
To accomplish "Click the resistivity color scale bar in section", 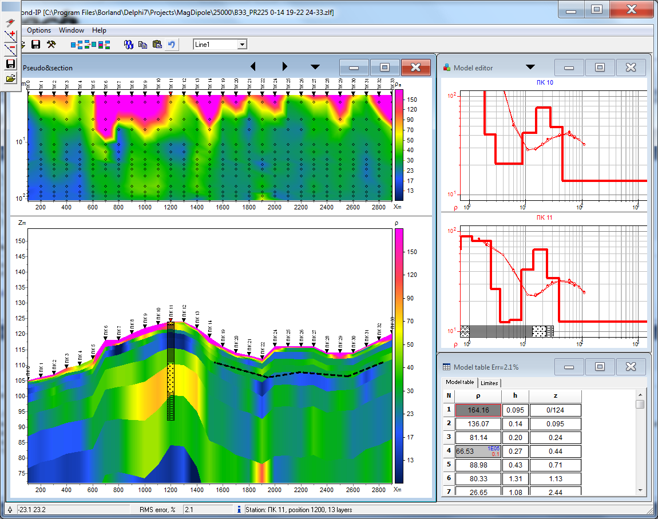I will coord(399,355).
